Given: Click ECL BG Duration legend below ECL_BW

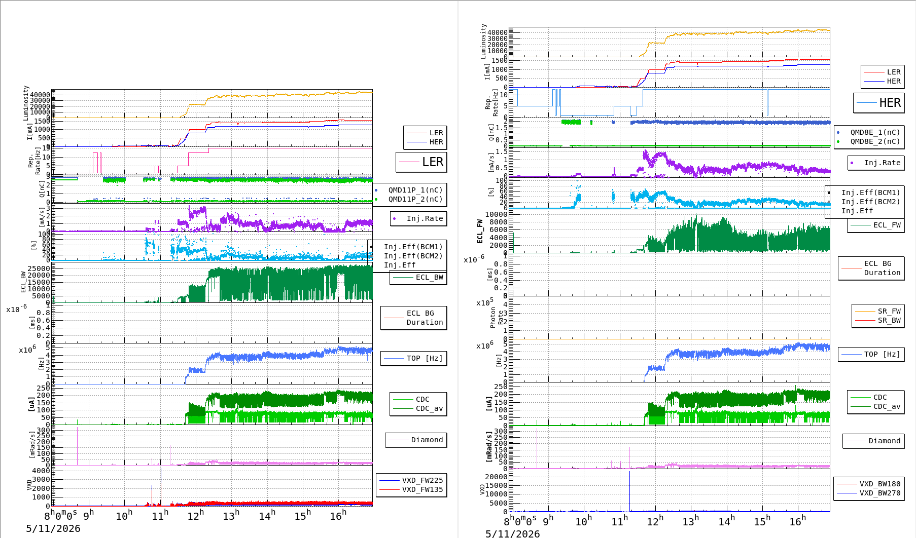Looking at the screenshot, I should pos(414,318).
